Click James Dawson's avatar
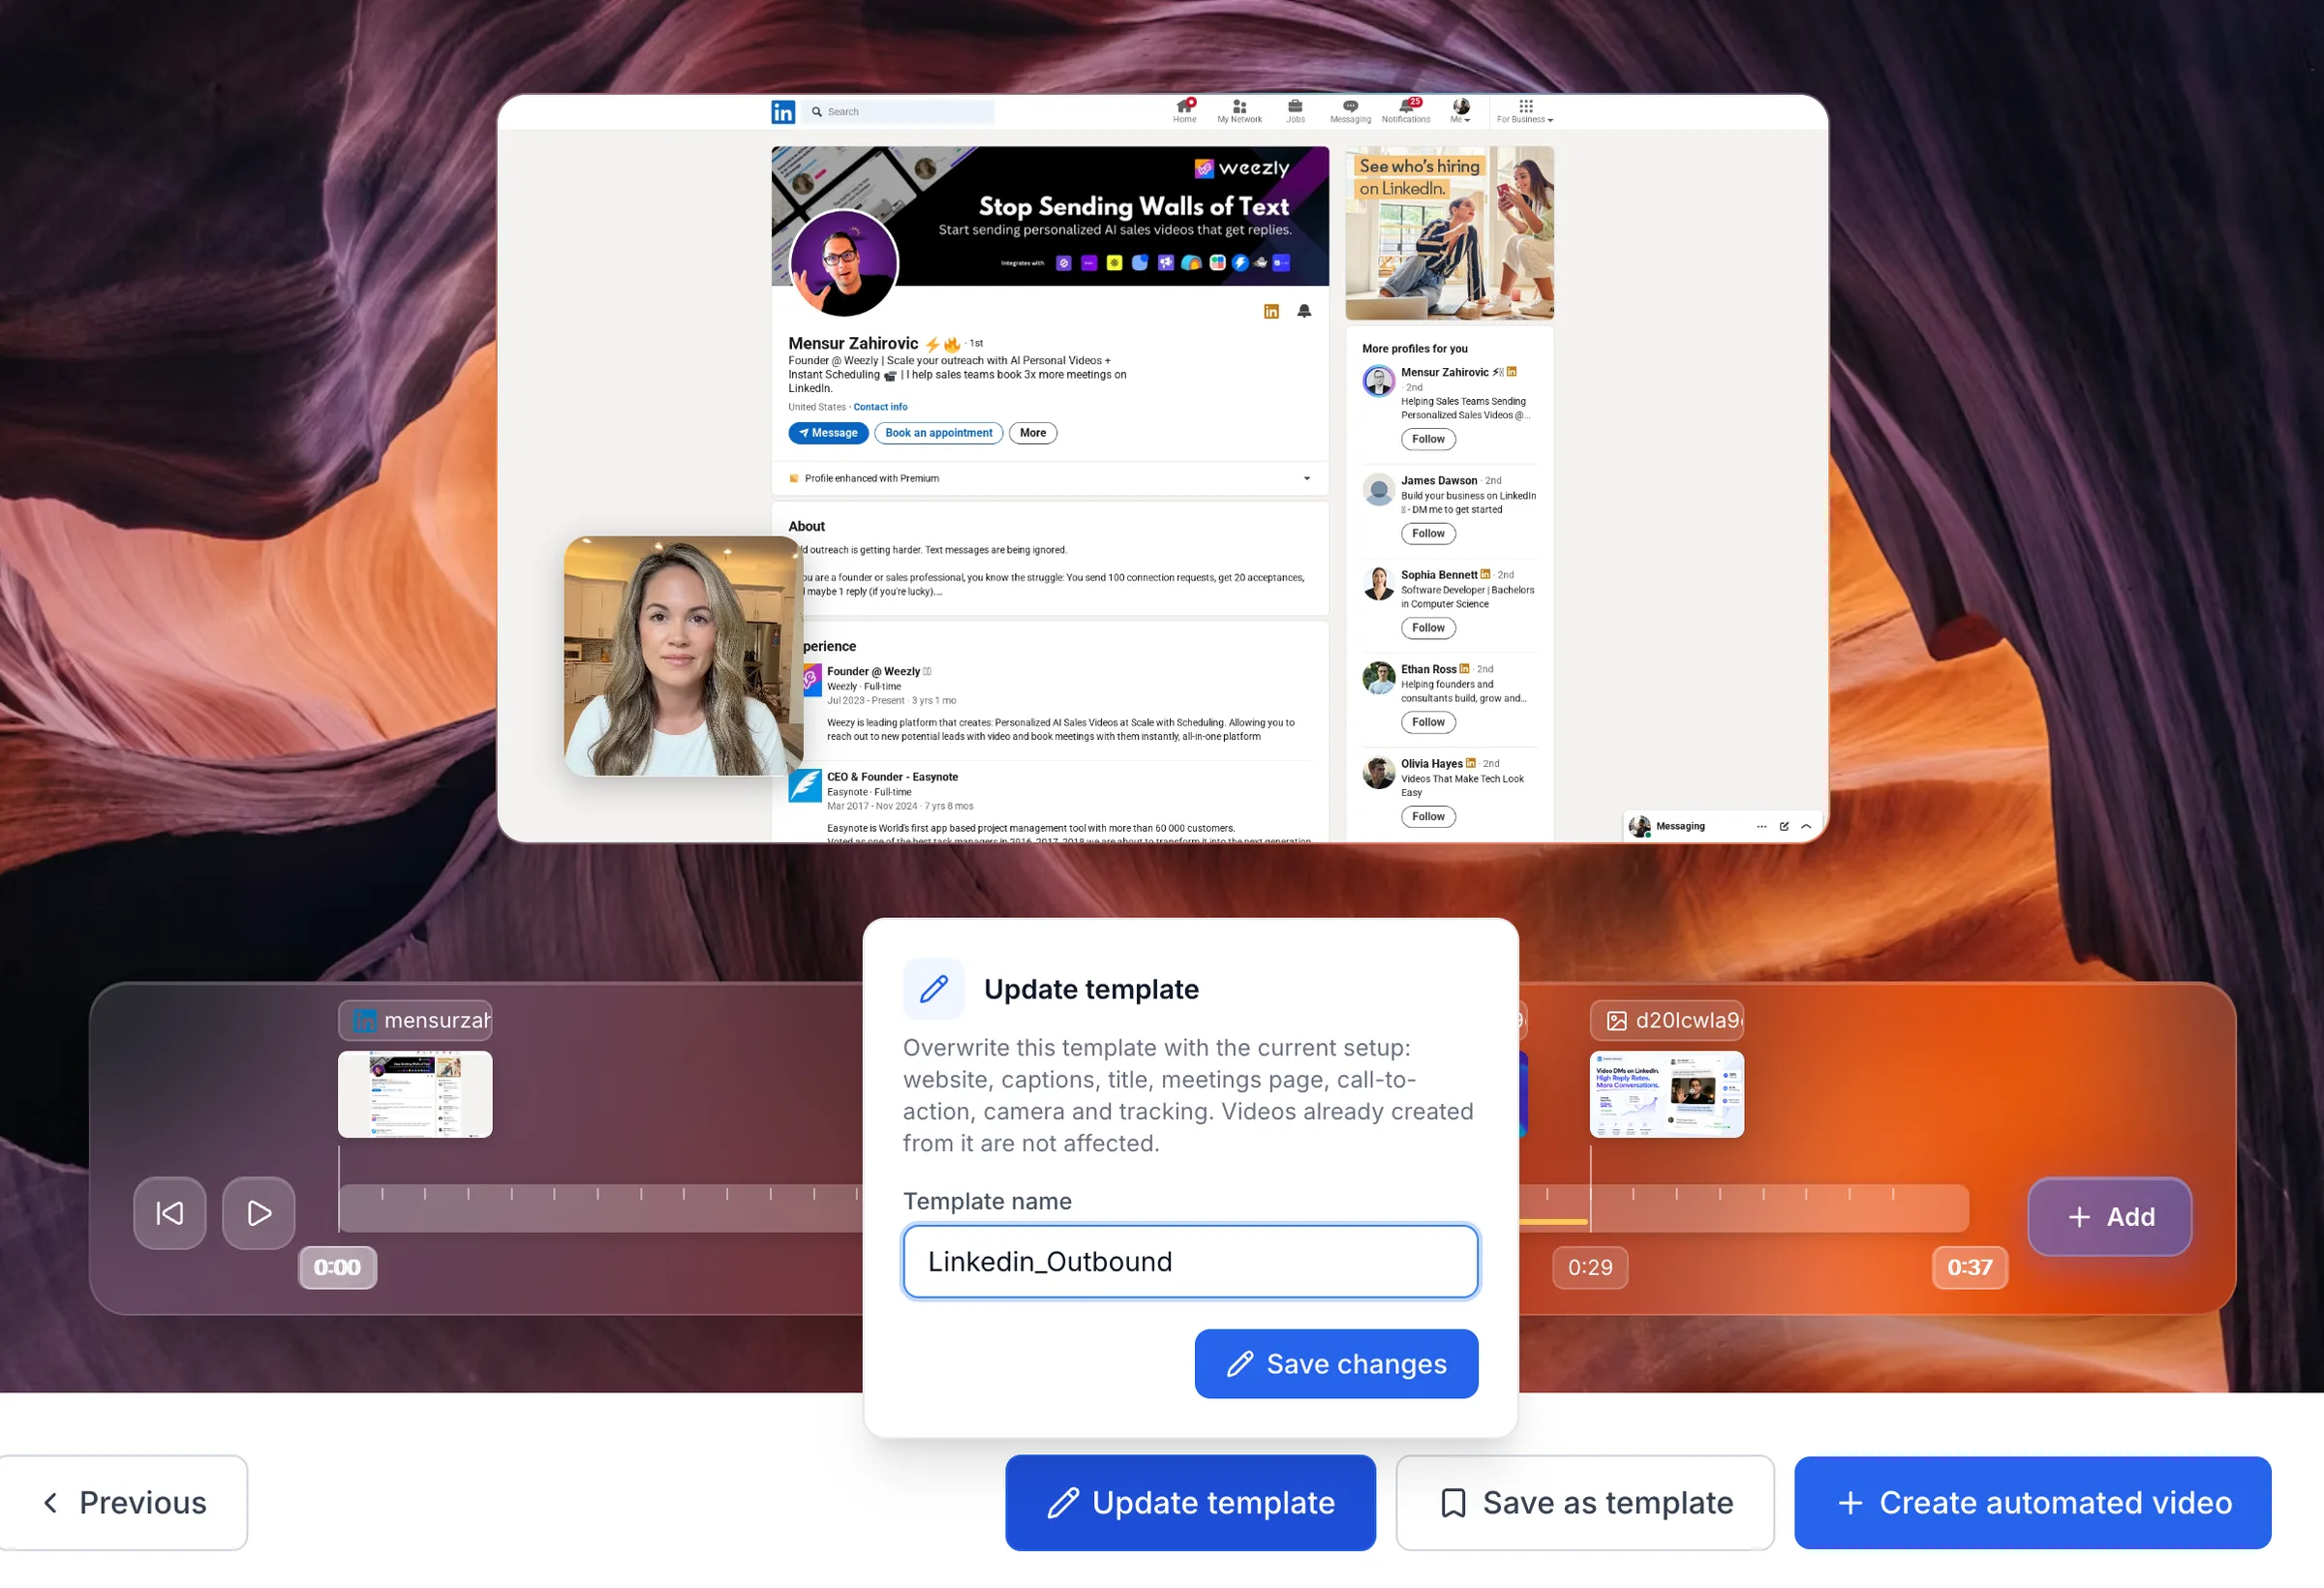 1379,490
